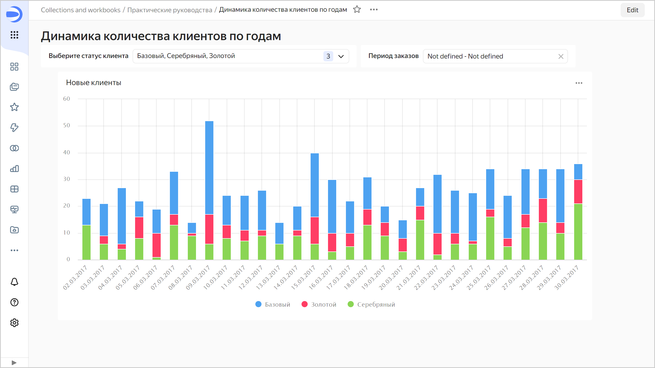Click the lightning bolt connections icon
655x368 pixels.
(14, 128)
